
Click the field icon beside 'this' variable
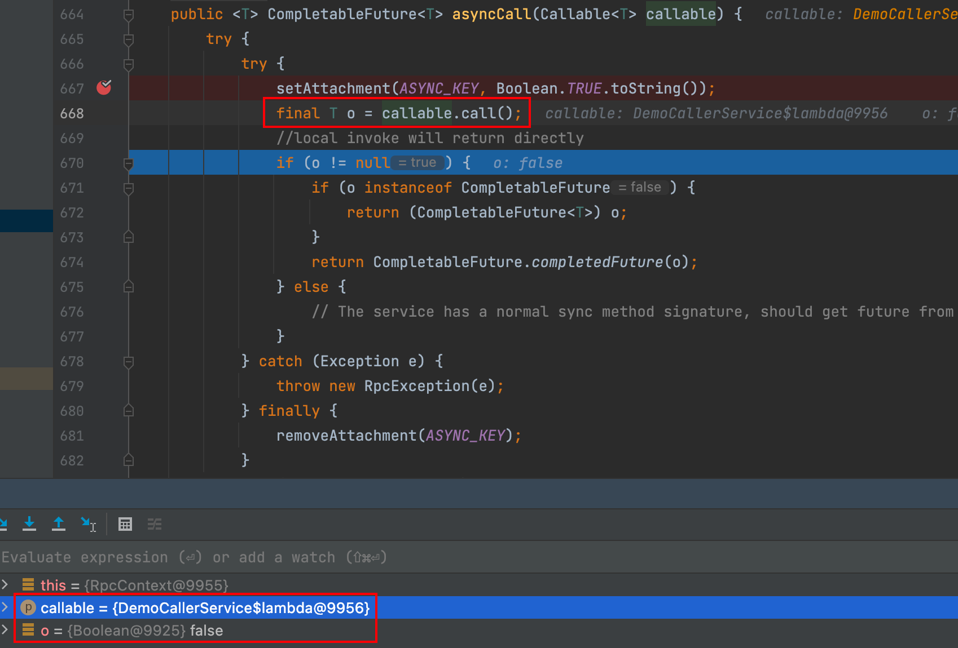tap(28, 585)
